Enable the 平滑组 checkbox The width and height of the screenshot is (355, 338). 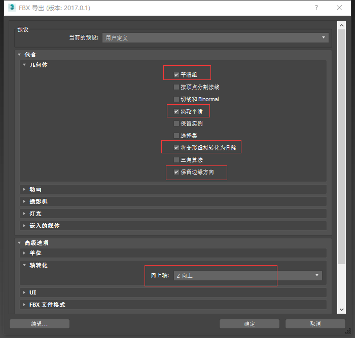click(x=176, y=75)
